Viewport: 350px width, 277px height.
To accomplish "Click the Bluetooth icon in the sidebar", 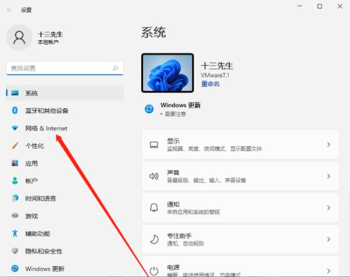I will (x=14, y=110).
